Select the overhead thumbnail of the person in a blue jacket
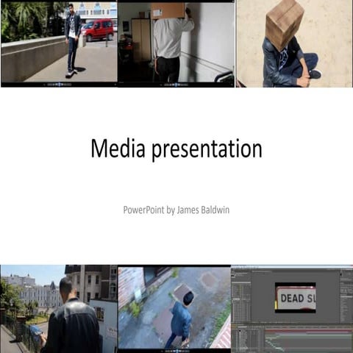This screenshot has height=353, width=353. pos(174,309)
